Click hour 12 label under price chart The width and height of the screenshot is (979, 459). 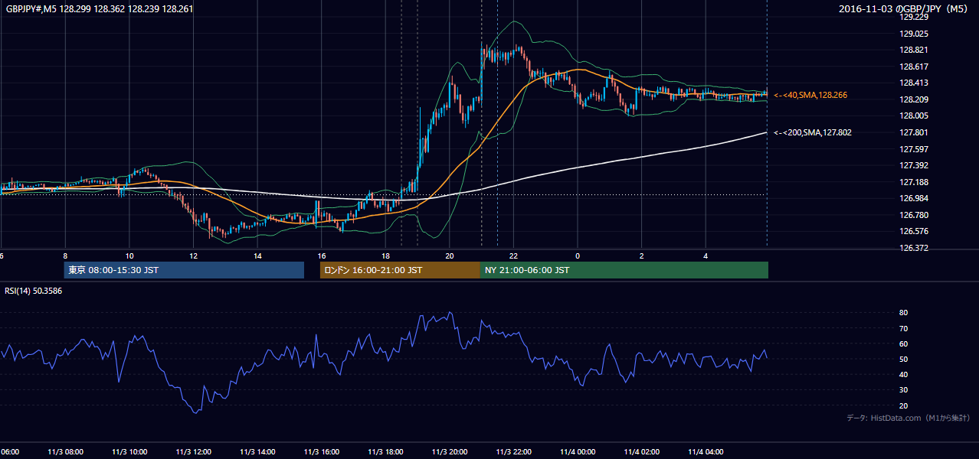[193, 256]
